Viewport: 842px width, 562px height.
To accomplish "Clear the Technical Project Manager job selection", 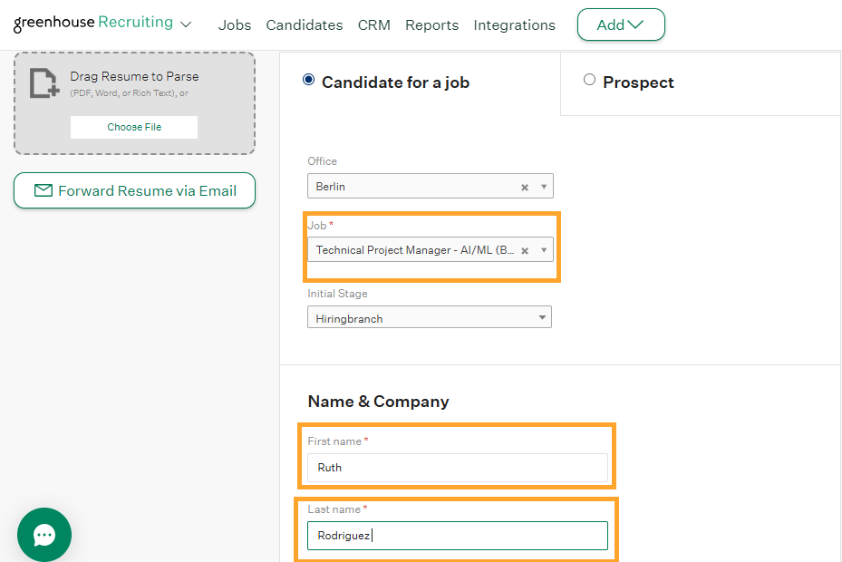I will pyautogui.click(x=524, y=251).
